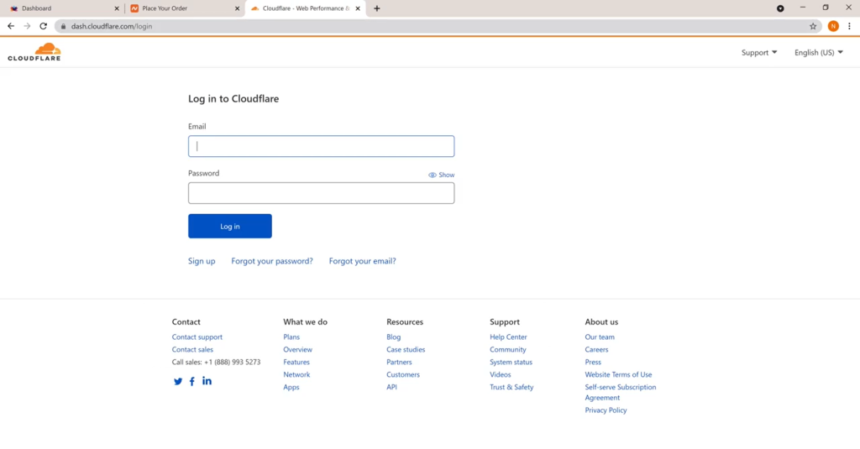Open the English (US) language dropdown
The width and height of the screenshot is (860, 449).
818,53
